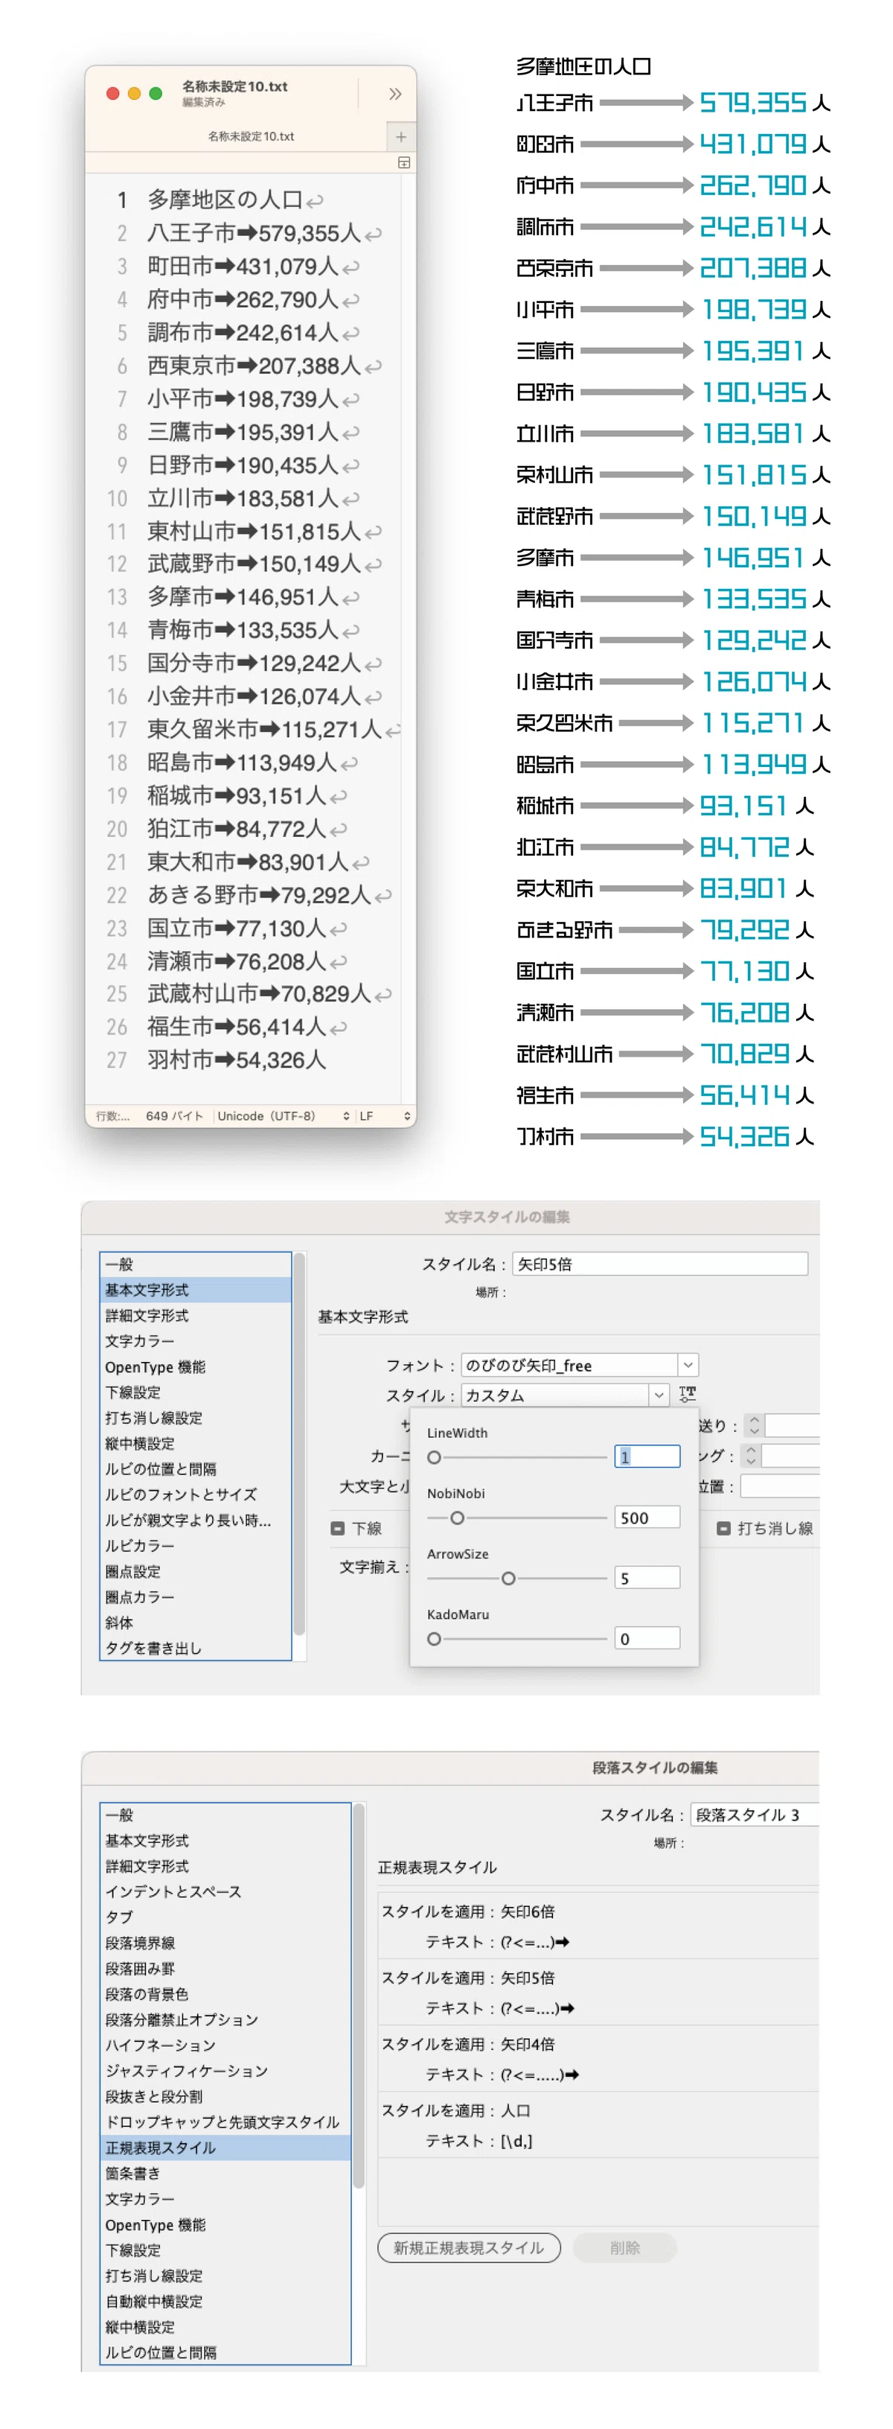
Task: Toggle the 打ち消し線 checkbox
Action: 723,1529
